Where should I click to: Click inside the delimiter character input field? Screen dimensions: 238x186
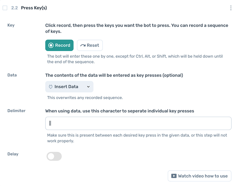[x=138, y=123]
